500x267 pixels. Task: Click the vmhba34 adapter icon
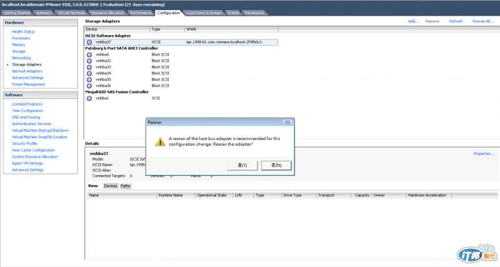point(89,73)
